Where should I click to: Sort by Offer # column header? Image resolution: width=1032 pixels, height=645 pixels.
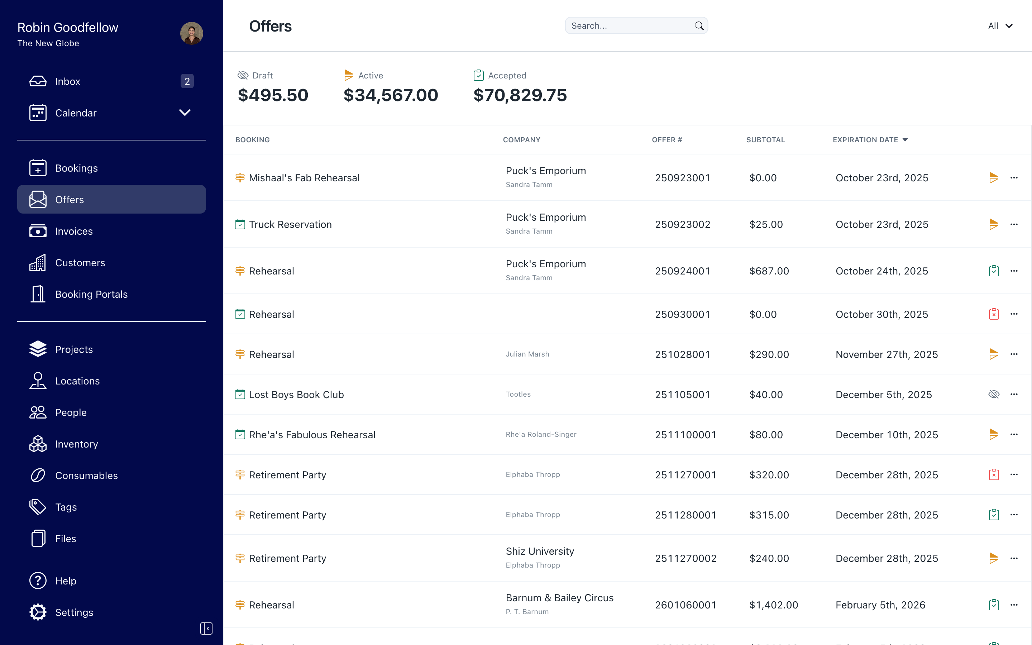pos(667,140)
